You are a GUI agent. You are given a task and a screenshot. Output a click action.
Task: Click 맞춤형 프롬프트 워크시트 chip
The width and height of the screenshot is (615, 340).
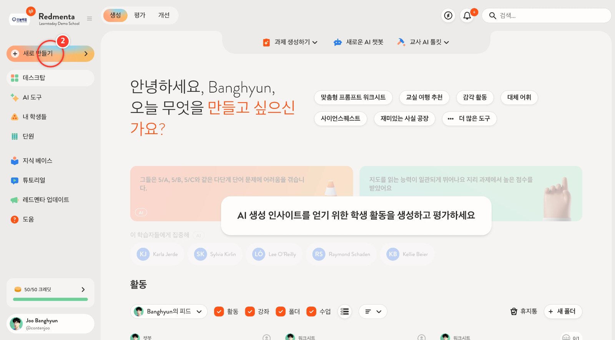click(353, 98)
